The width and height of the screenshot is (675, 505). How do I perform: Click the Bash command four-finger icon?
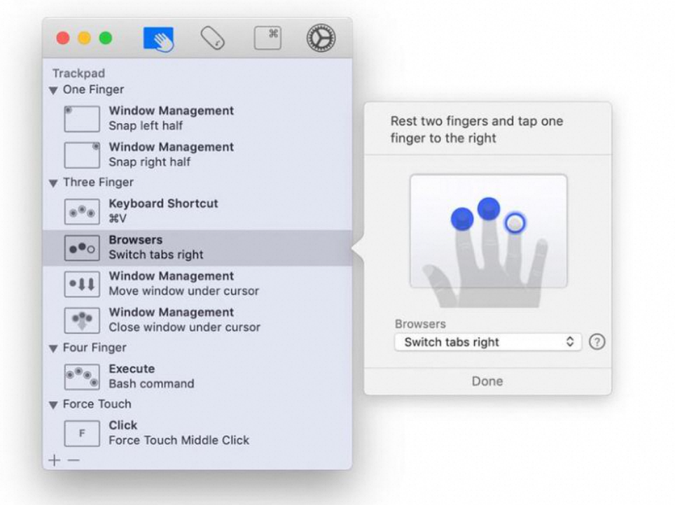click(x=82, y=377)
